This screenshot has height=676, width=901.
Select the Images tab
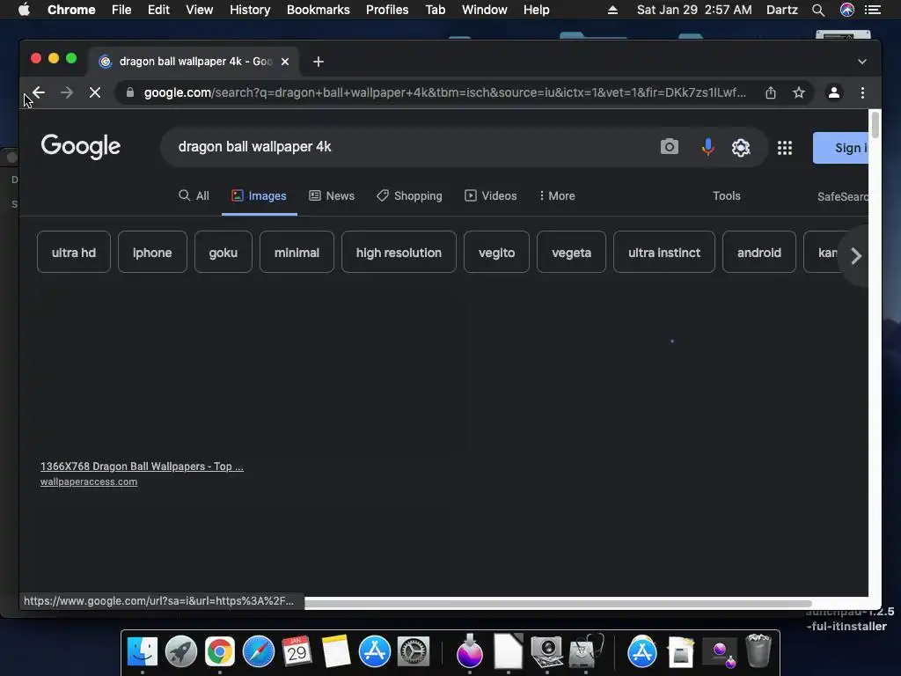tap(259, 195)
